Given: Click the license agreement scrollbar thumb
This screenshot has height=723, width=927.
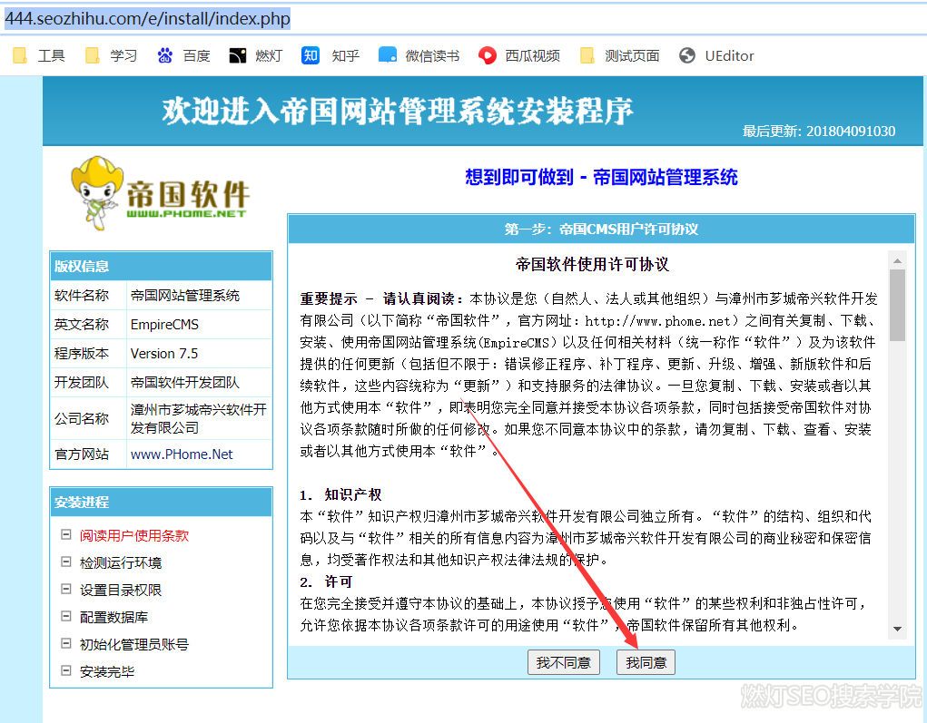Looking at the screenshot, I should pos(897,306).
